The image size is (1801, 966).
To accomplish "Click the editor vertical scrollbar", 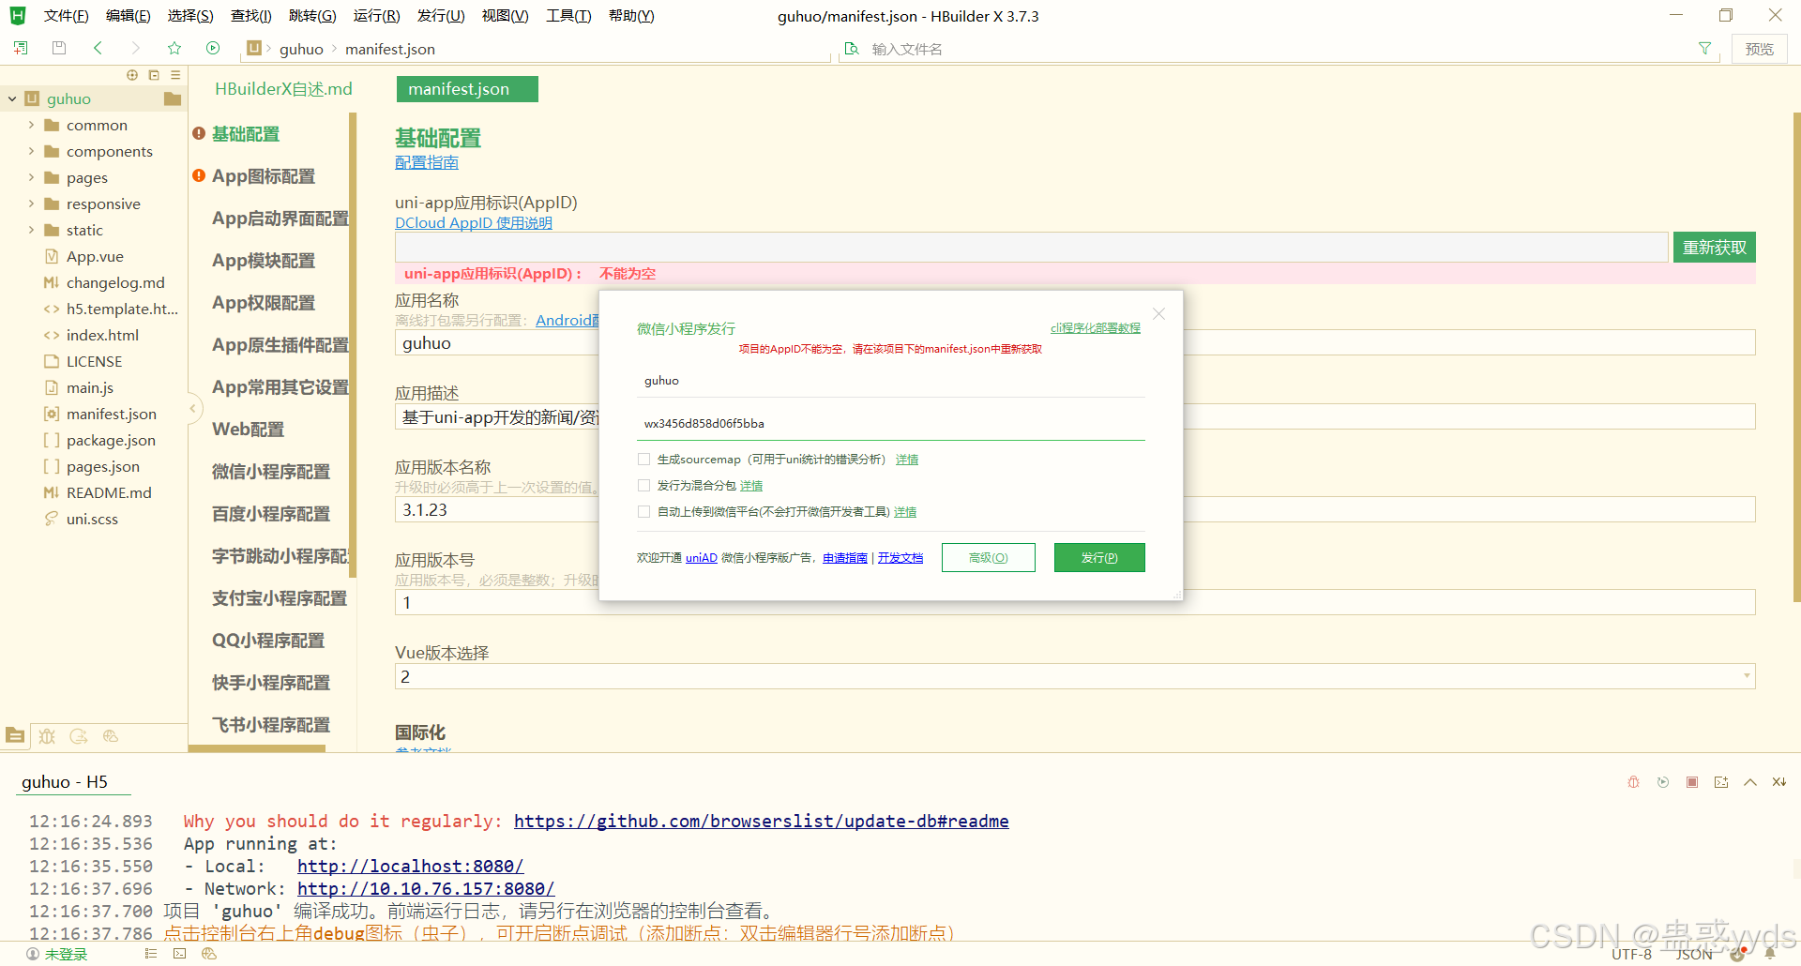I will pyautogui.click(x=1796, y=356).
